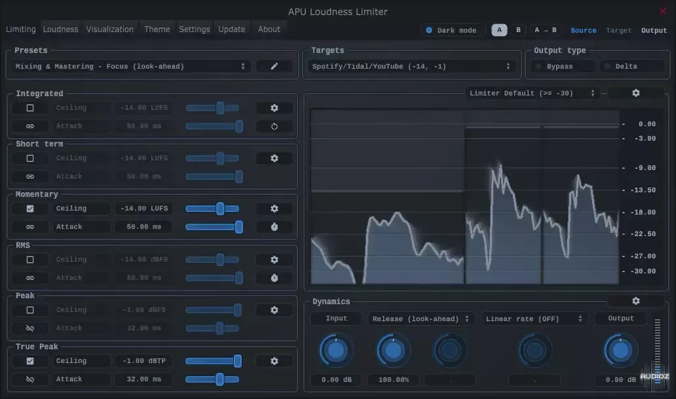Open RMS ceiling gear settings
This screenshot has height=399, width=676.
pos(274,260)
